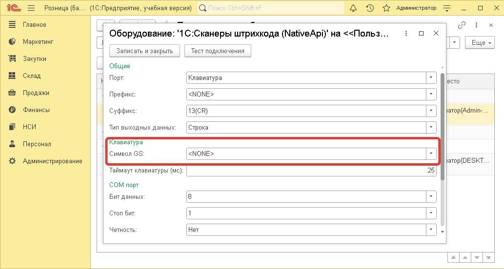Open the Еще dropdown menu
This screenshot has width=504, height=269.
click(480, 43)
